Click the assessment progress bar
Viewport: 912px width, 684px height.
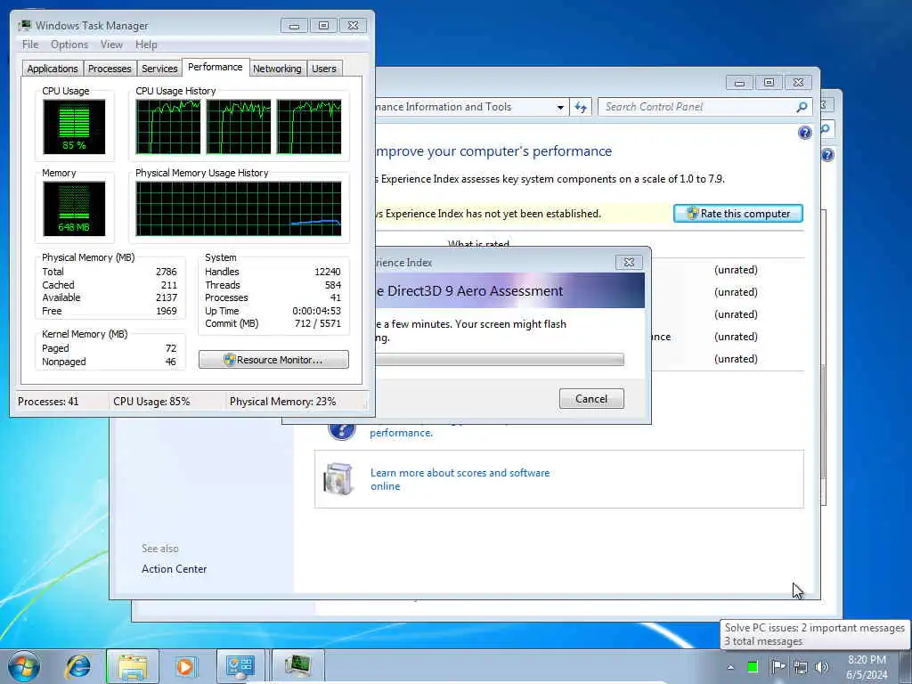point(499,360)
